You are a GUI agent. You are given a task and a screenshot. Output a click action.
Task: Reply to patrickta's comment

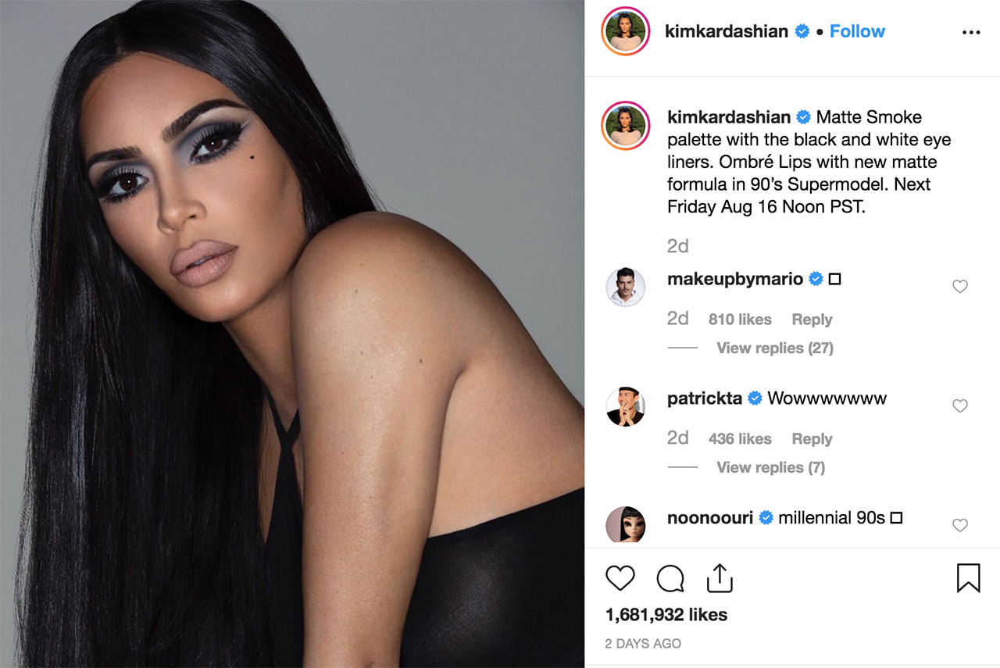[x=812, y=439]
